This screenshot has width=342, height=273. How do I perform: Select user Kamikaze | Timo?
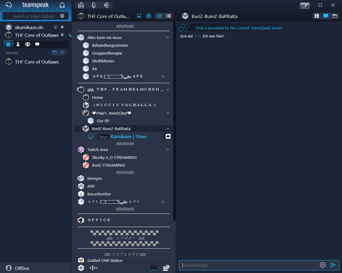[129, 137]
